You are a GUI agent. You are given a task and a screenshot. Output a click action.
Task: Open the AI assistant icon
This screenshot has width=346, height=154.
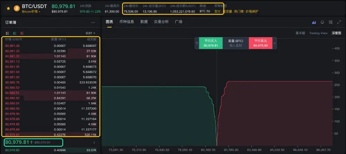[314, 22]
